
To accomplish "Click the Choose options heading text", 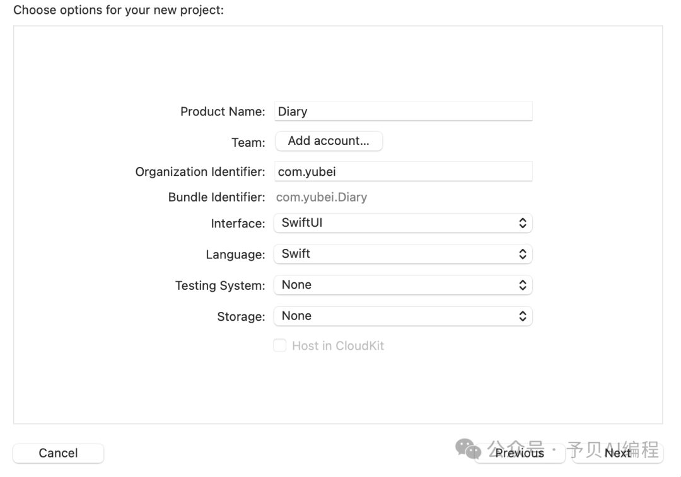I will coord(119,10).
